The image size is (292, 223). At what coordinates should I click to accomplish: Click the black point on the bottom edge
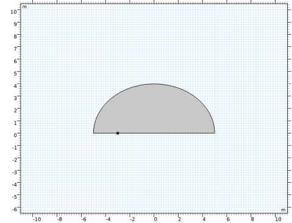click(118, 133)
